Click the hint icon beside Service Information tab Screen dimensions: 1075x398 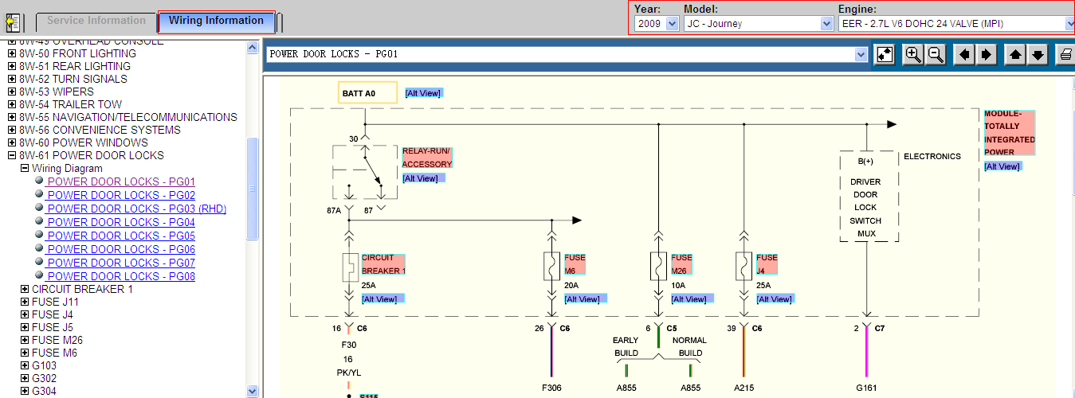coord(13,22)
